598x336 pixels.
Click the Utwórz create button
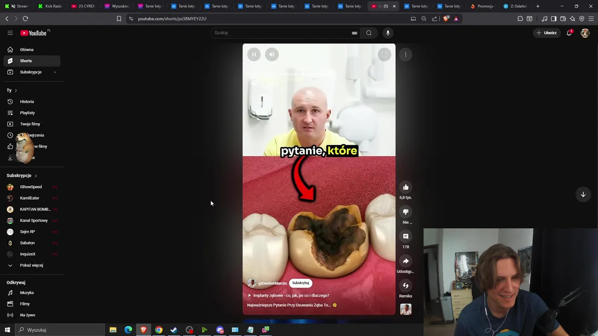click(x=547, y=33)
